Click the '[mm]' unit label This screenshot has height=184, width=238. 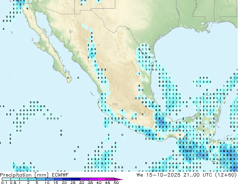pos(41,175)
